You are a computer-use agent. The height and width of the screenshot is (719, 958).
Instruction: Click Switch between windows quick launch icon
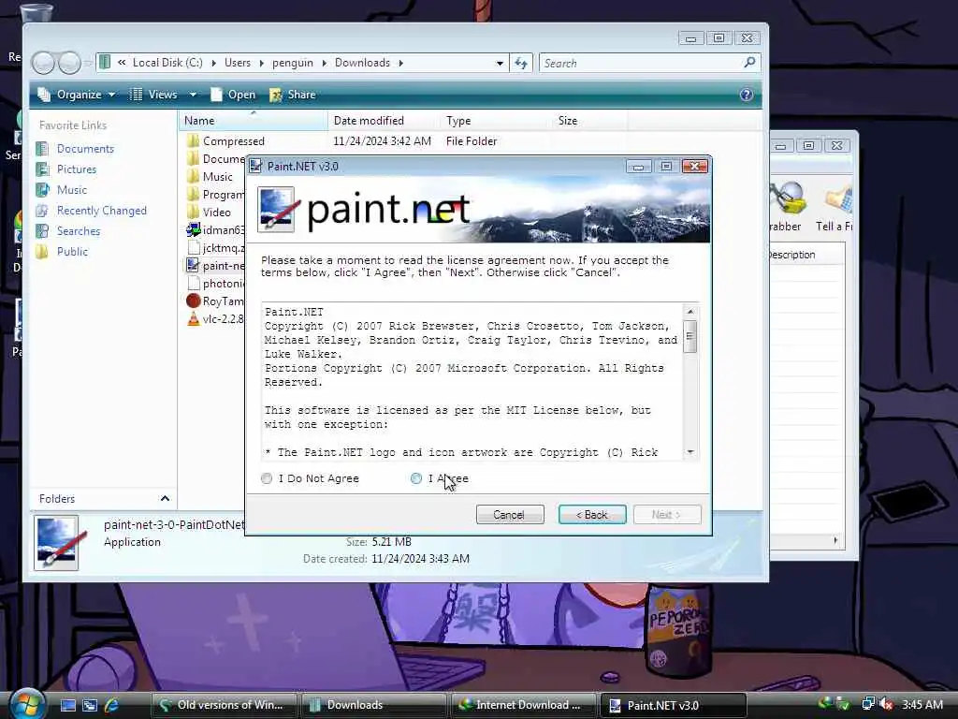[x=90, y=705]
